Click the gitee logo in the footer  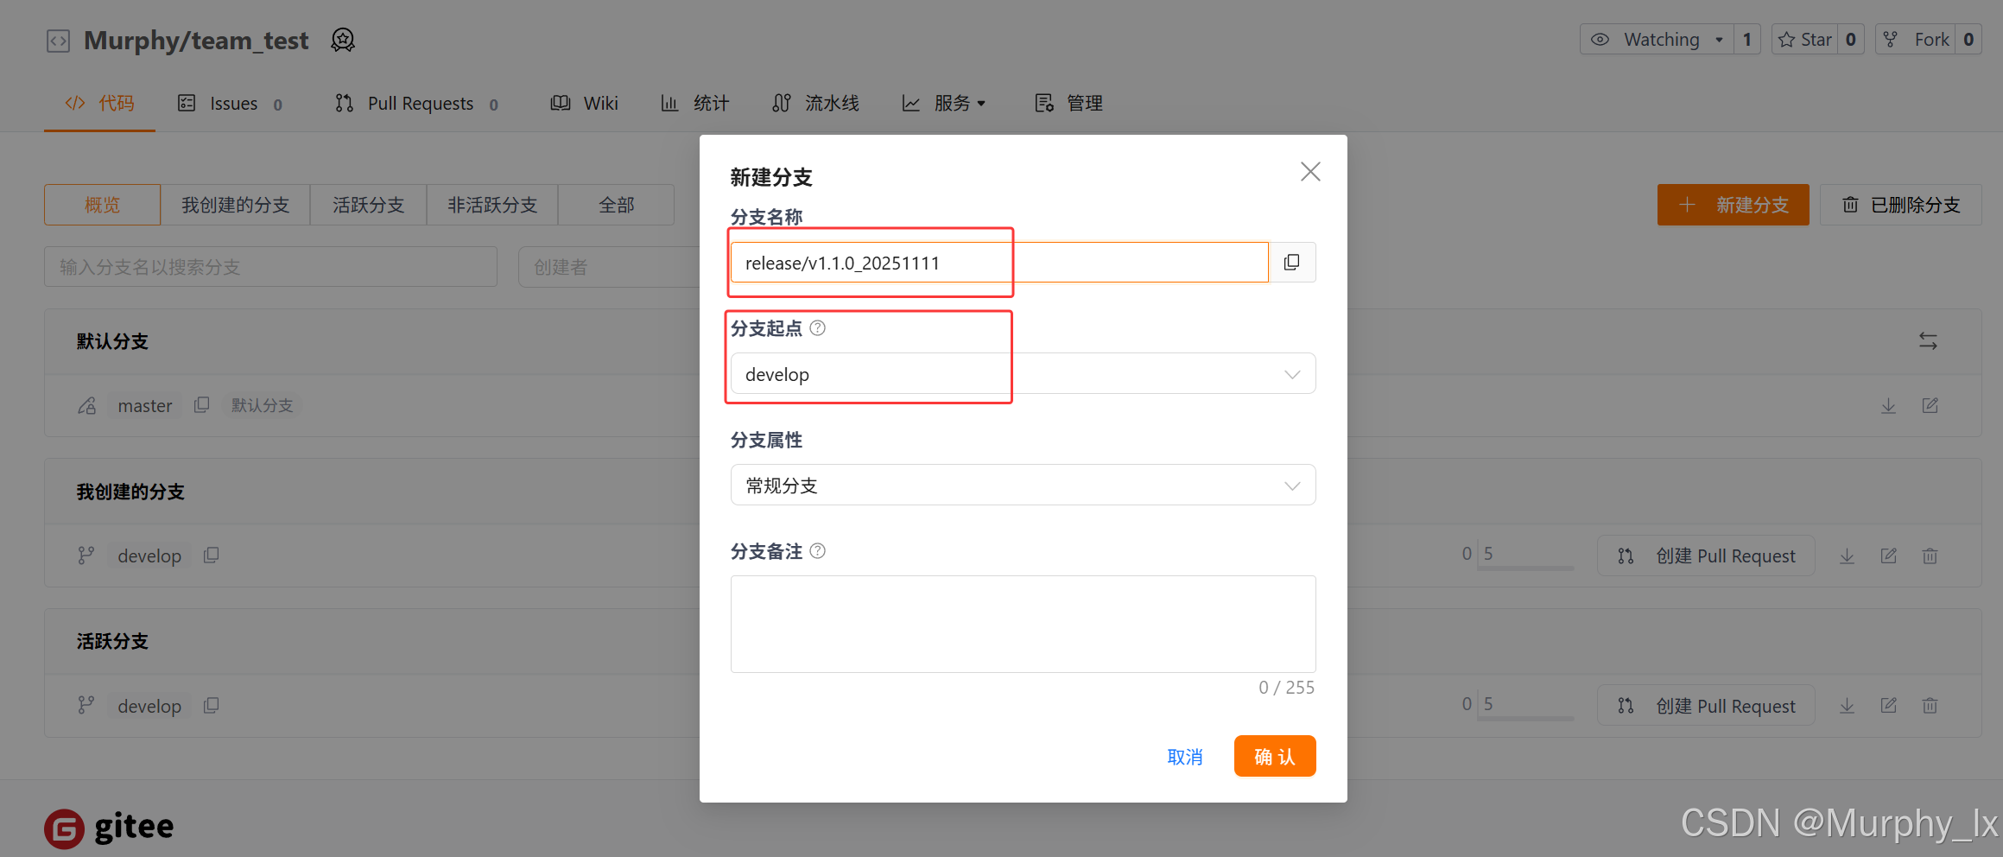tap(109, 828)
